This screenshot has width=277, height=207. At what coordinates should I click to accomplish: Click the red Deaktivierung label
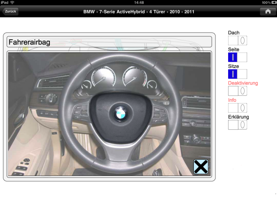coord(243,83)
